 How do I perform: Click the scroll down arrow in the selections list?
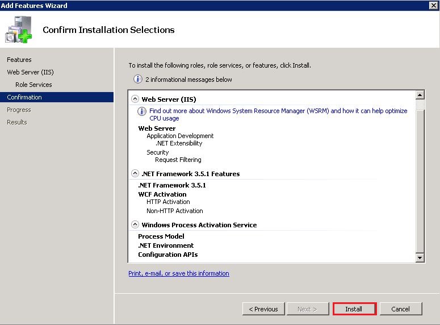420,257
